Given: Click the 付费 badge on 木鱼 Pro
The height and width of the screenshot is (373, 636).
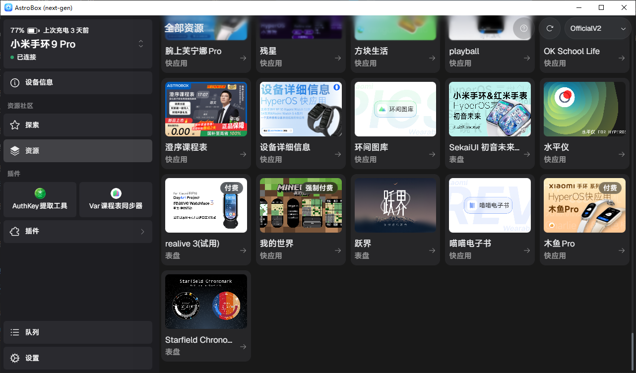Looking at the screenshot, I should click(x=610, y=188).
